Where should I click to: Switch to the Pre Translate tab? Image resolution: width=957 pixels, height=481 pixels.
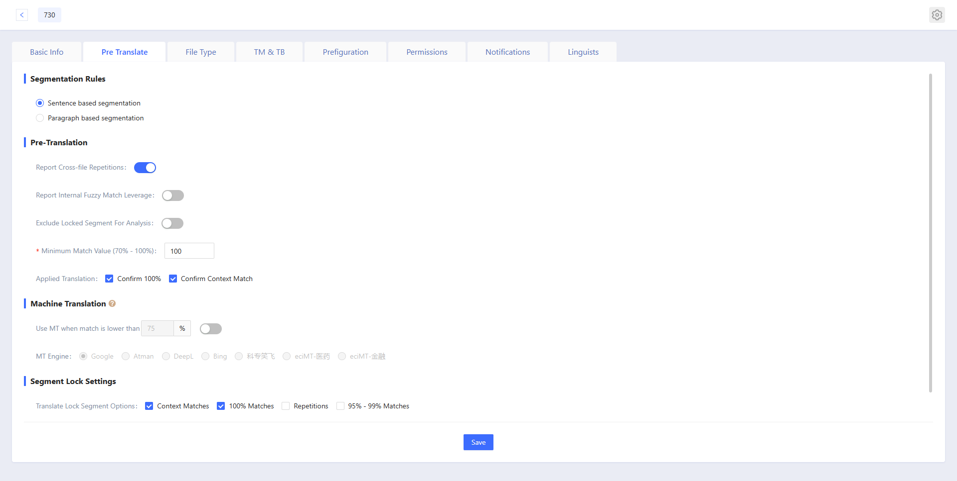[125, 52]
